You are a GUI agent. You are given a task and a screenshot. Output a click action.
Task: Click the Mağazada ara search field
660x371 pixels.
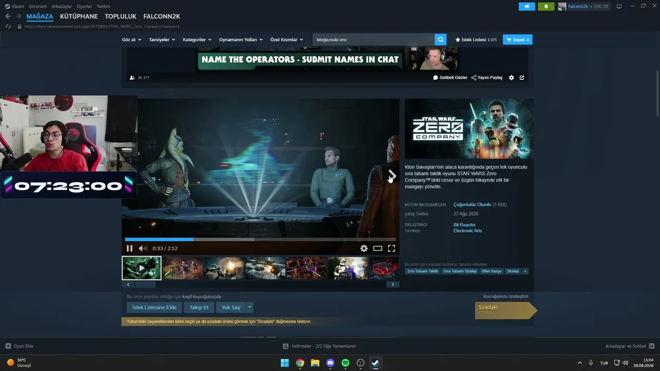coord(374,40)
